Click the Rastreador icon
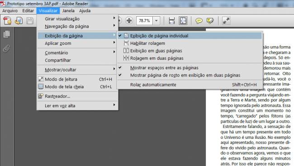The width and height of the screenshot is (294, 166). click(41, 96)
